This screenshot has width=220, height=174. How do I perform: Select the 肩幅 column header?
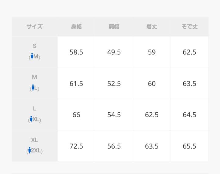pos(114,27)
